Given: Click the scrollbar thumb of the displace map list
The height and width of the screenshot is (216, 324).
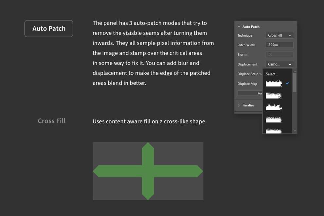Looking at the screenshot, I should (295, 82).
